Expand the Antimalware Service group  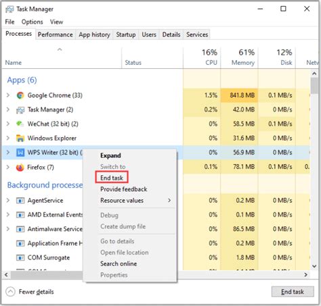click(x=8, y=229)
